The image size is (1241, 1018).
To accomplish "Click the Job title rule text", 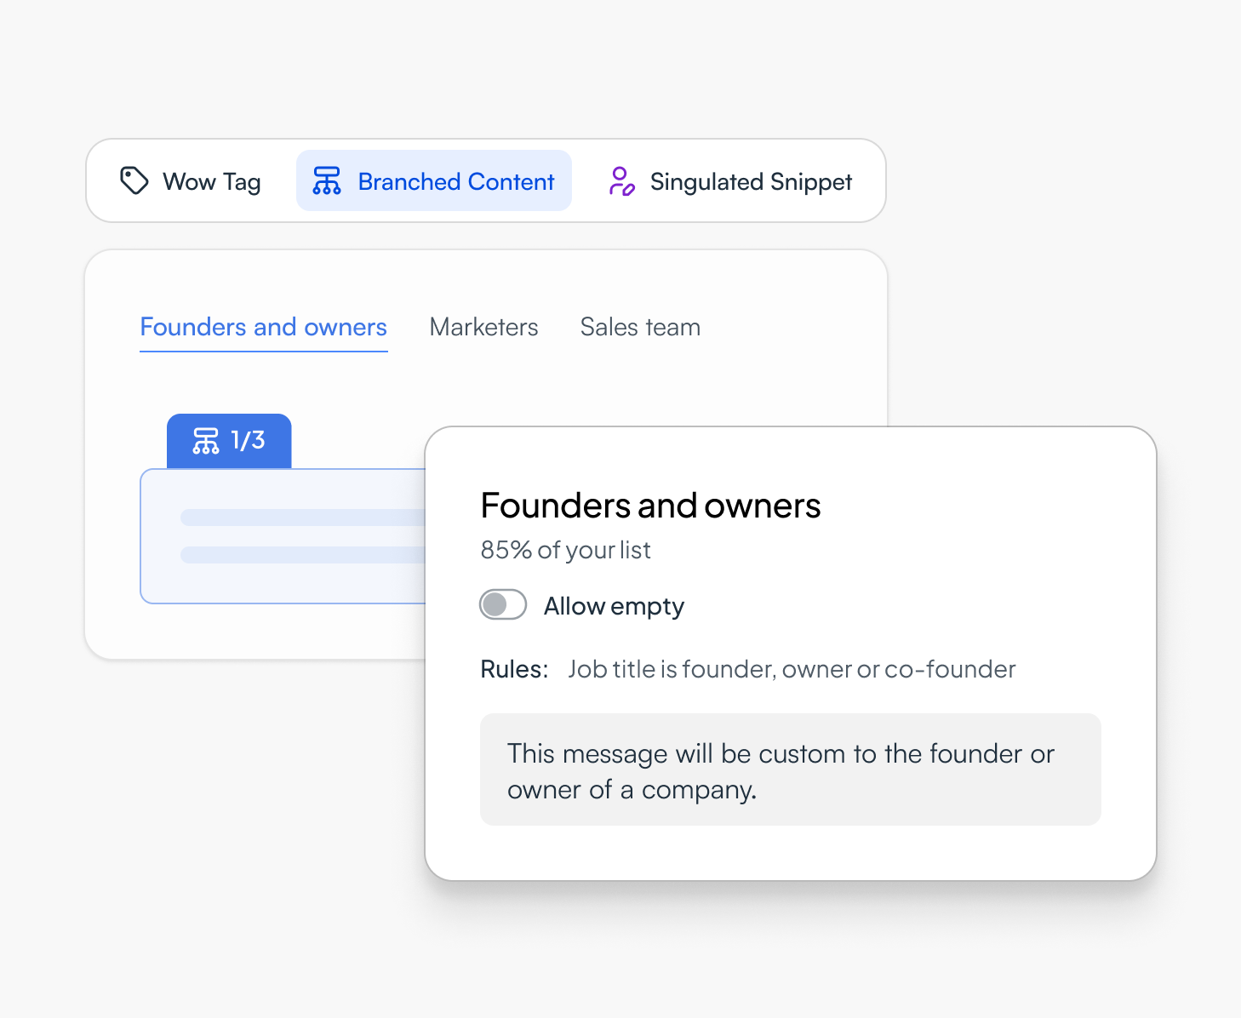I will (792, 669).
